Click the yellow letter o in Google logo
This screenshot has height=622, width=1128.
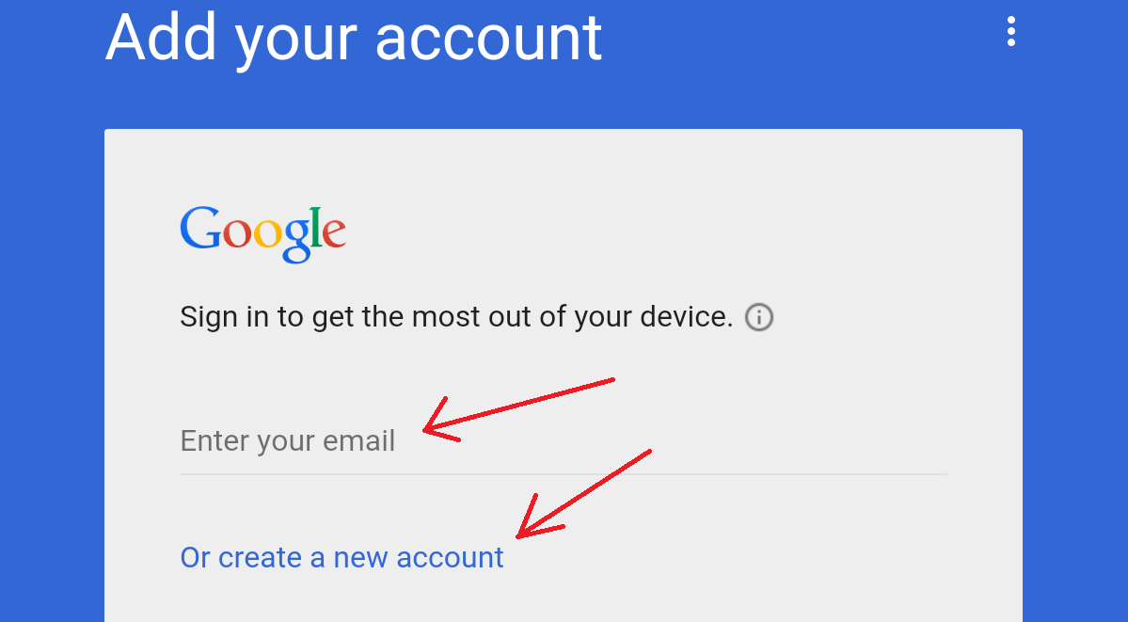click(x=267, y=234)
